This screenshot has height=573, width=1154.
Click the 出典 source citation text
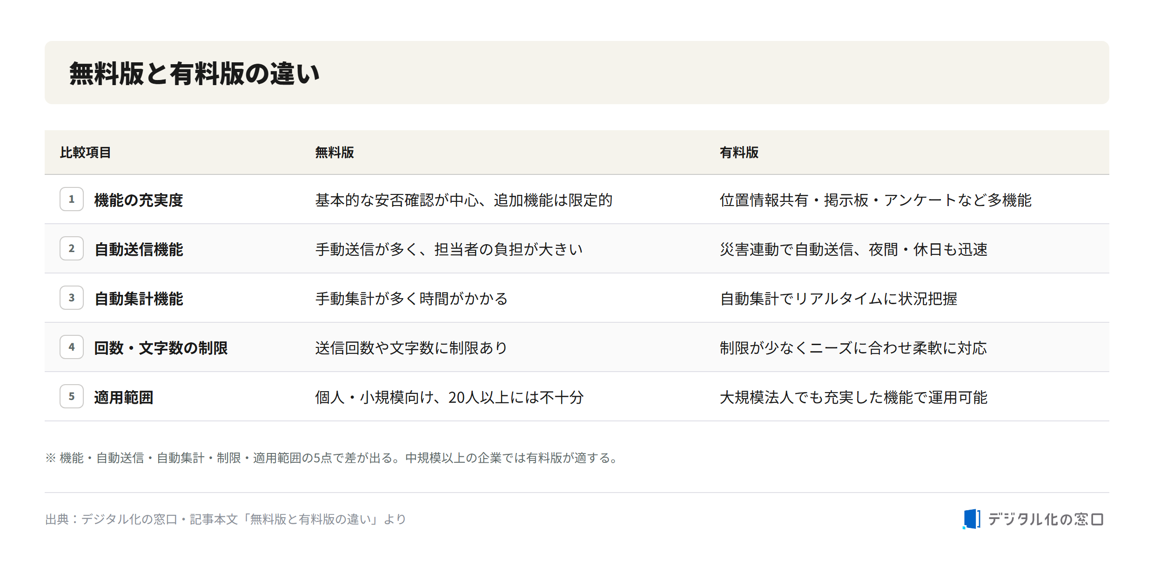(x=226, y=519)
